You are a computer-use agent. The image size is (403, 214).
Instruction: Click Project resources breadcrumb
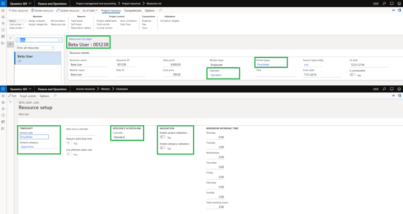(x=131, y=4)
